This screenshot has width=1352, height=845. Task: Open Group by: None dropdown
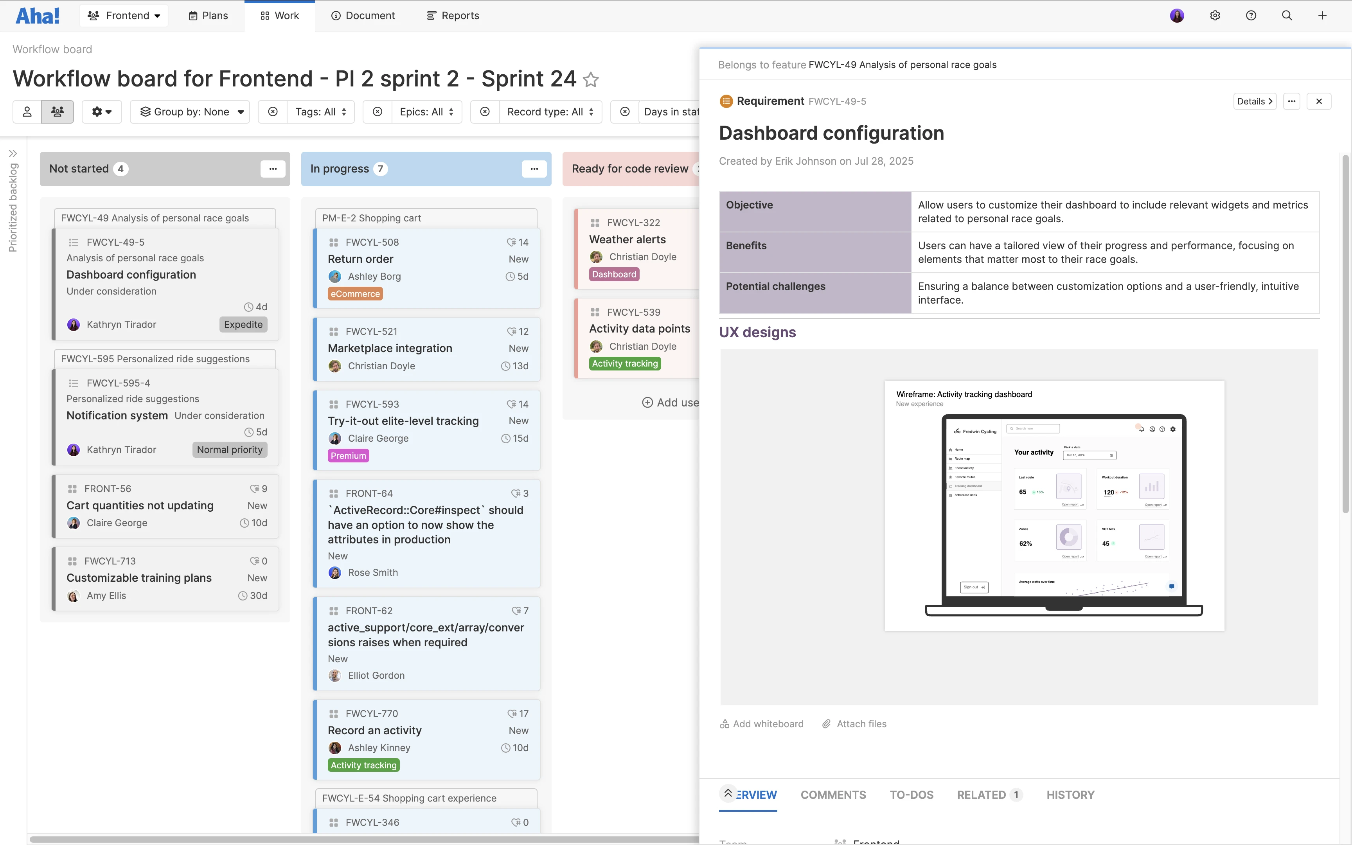[x=191, y=112]
